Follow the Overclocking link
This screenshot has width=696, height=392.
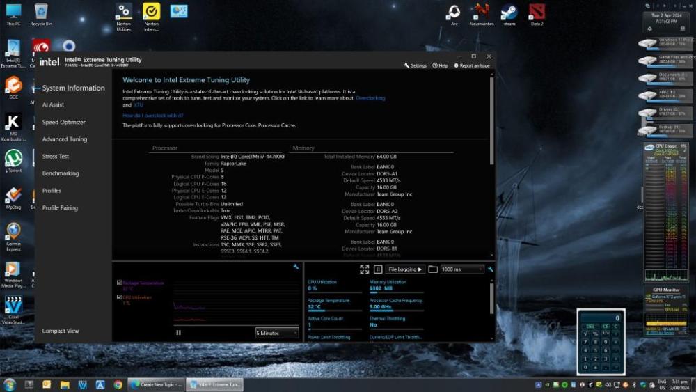[x=371, y=98]
